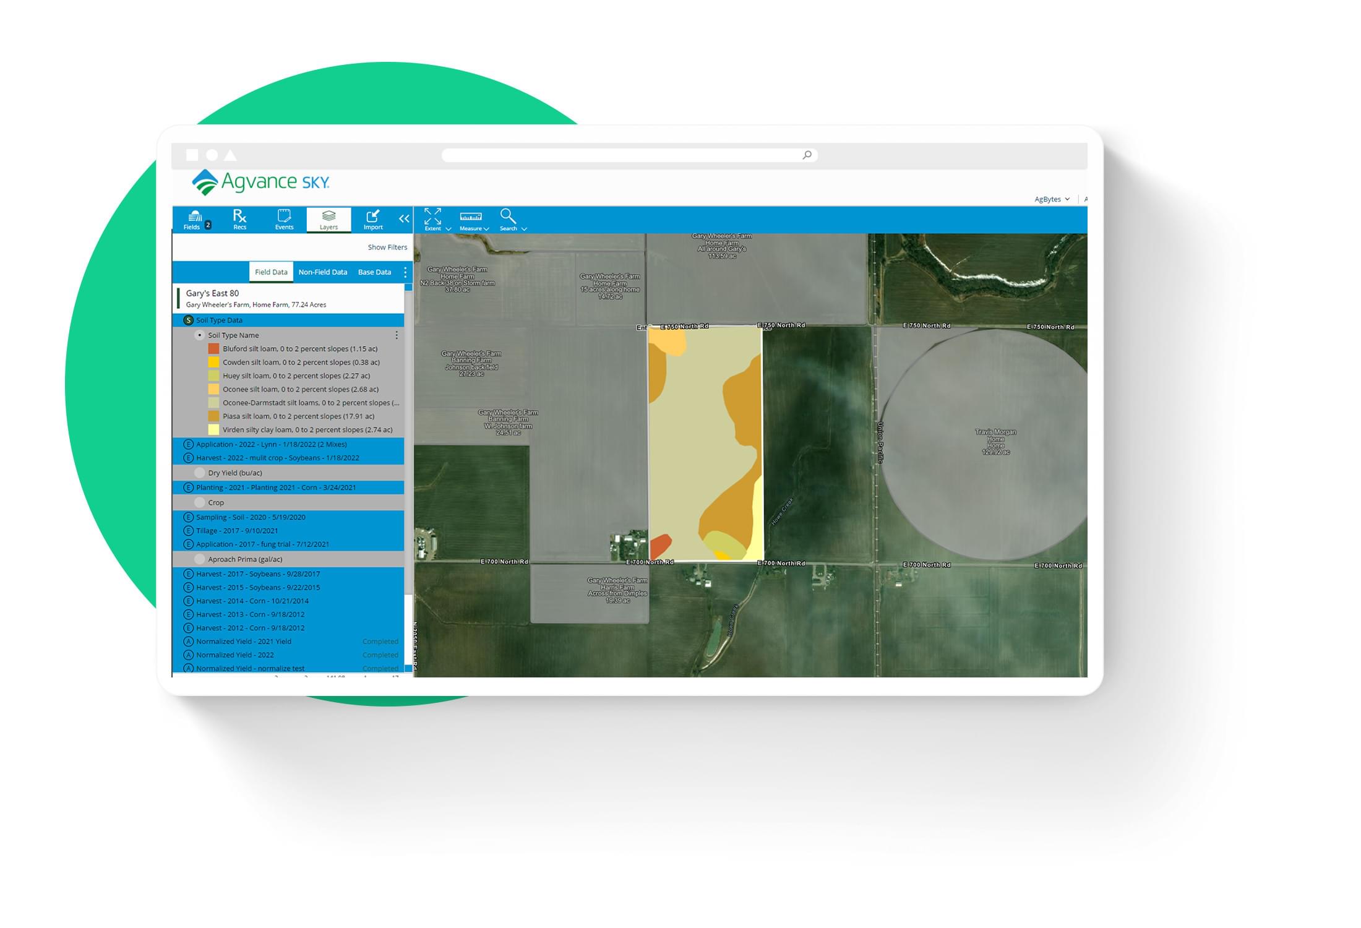Image resolution: width=1361 pixels, height=928 pixels.
Task: Open layer tabs three-dot menu
Action: [x=405, y=272]
